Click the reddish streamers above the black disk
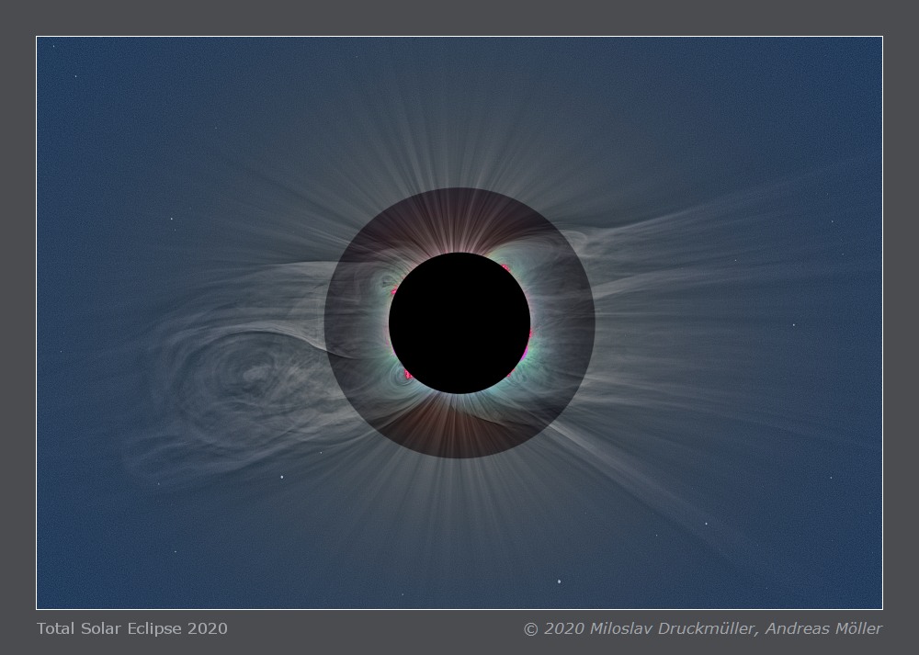Screen dimensions: 919x655 459,220
